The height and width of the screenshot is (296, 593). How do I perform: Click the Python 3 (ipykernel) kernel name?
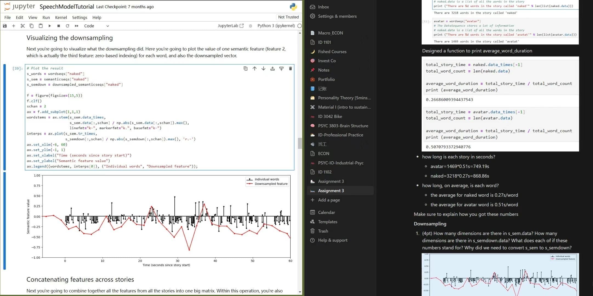(276, 26)
